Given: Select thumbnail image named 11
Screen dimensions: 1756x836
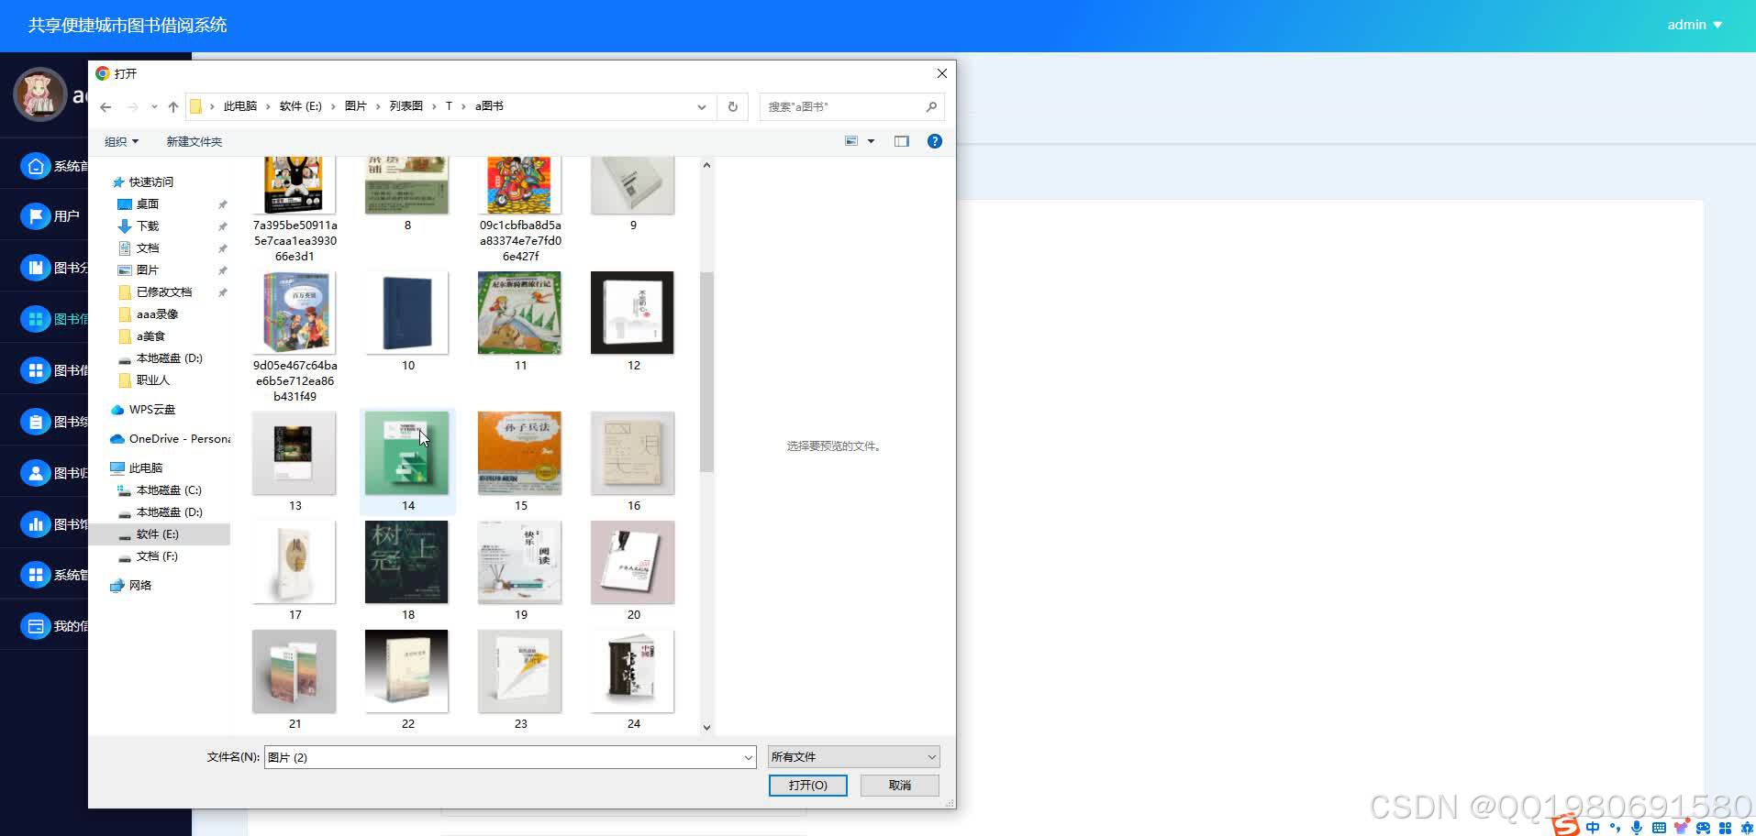Looking at the screenshot, I should 520,313.
